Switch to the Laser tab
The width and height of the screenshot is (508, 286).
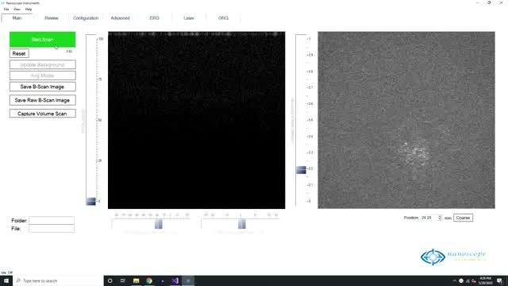click(189, 17)
